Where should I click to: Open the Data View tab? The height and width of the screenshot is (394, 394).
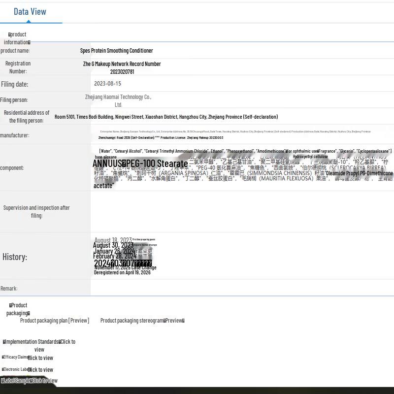(30, 11)
